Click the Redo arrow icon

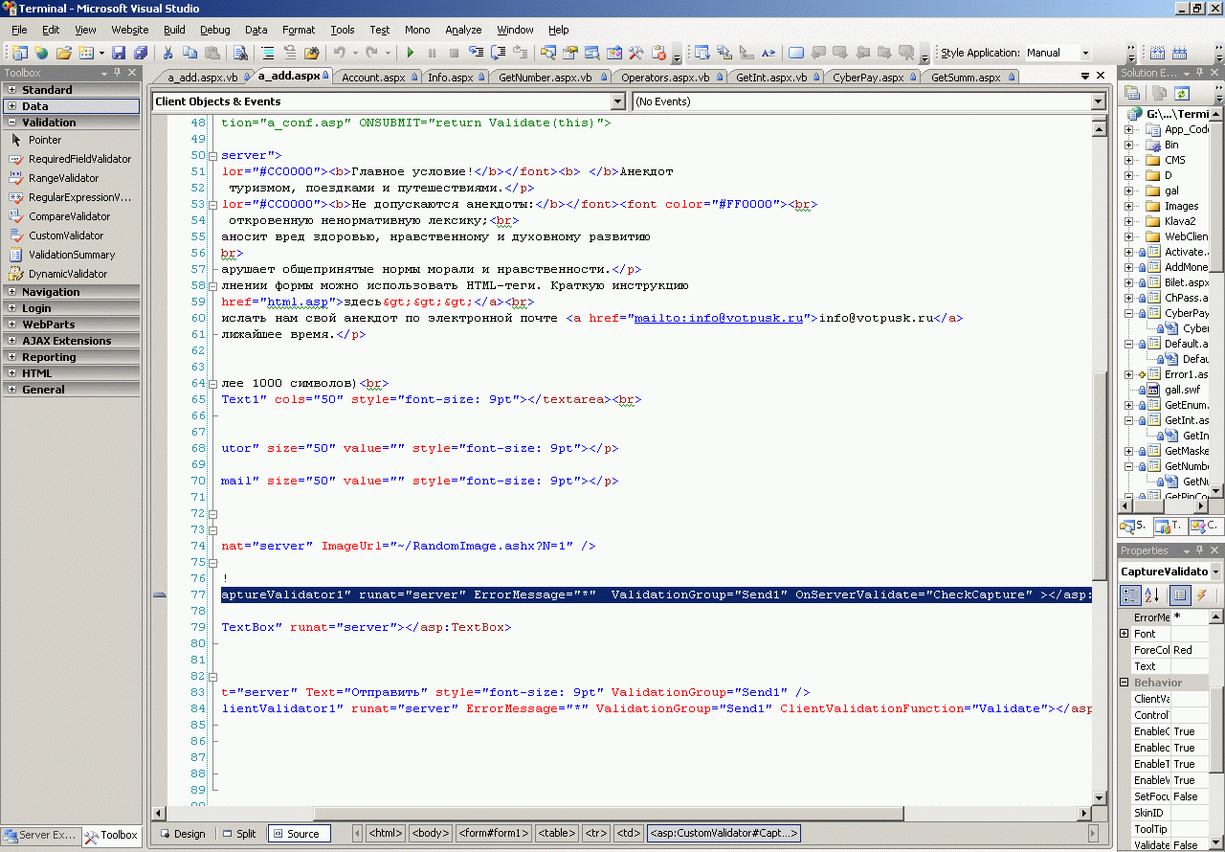click(x=372, y=54)
